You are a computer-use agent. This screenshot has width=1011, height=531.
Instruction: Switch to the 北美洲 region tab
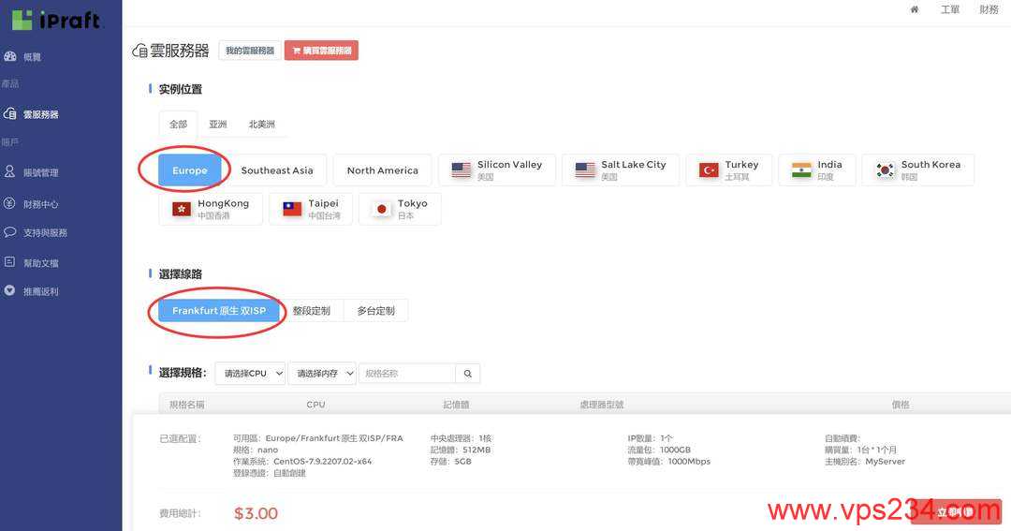click(x=262, y=124)
